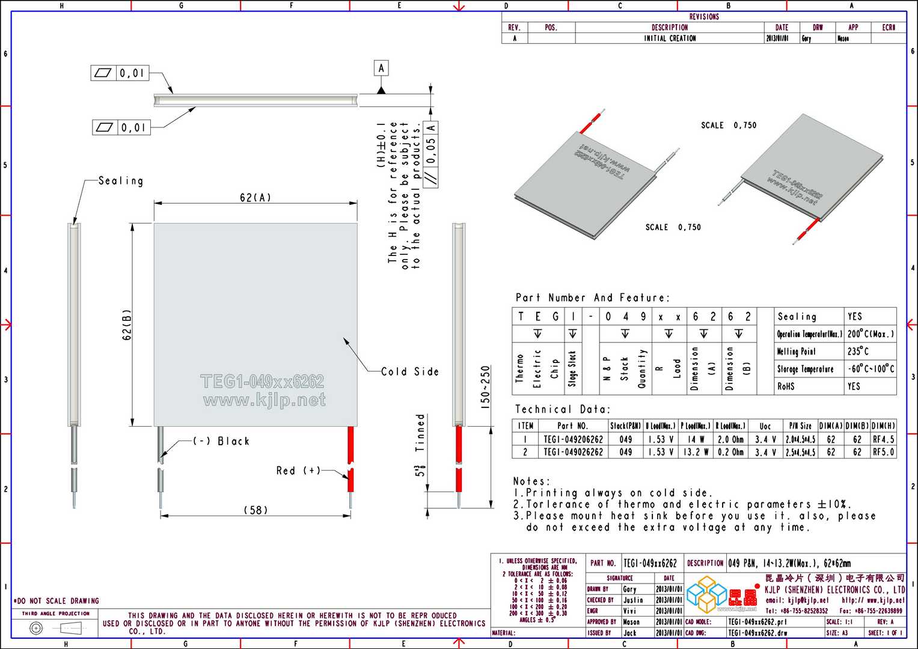Select the parallelism 0,05 A tolerance frame
Image resolution: width=918 pixels, height=649 pixels.
click(x=430, y=154)
